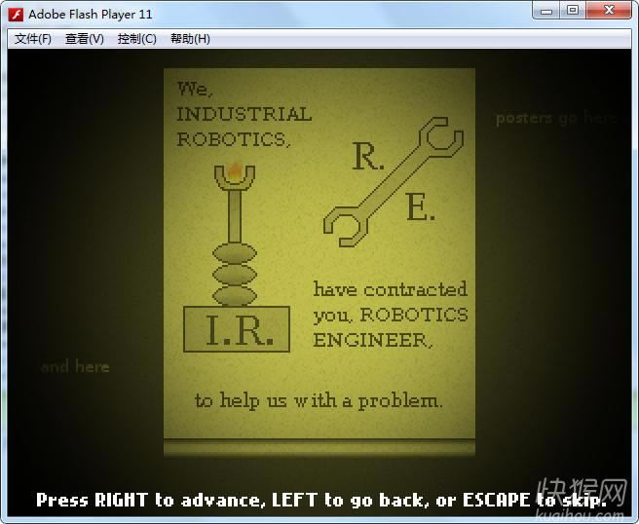The height and width of the screenshot is (524, 639).
Task: Click the orange flame atop the robot claw
Action: pyautogui.click(x=234, y=169)
